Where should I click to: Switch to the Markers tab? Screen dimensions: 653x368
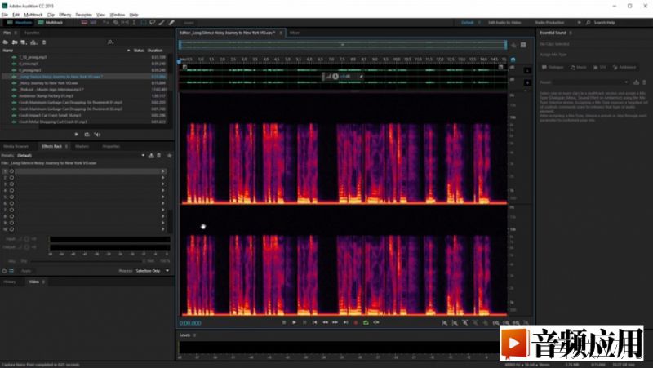pyautogui.click(x=82, y=147)
